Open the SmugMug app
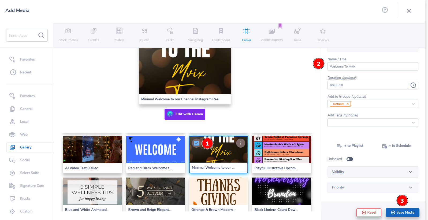The height and width of the screenshot is (220, 428). pyautogui.click(x=195, y=35)
